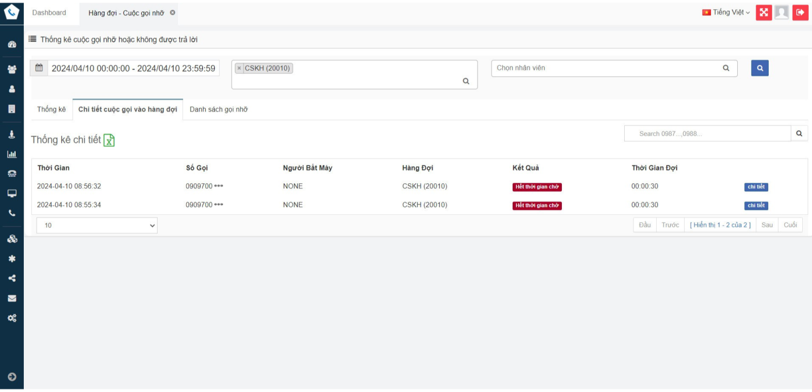Viewport: 812px width, 392px height.
Task: Click the Excel export icon
Action: [x=109, y=141]
